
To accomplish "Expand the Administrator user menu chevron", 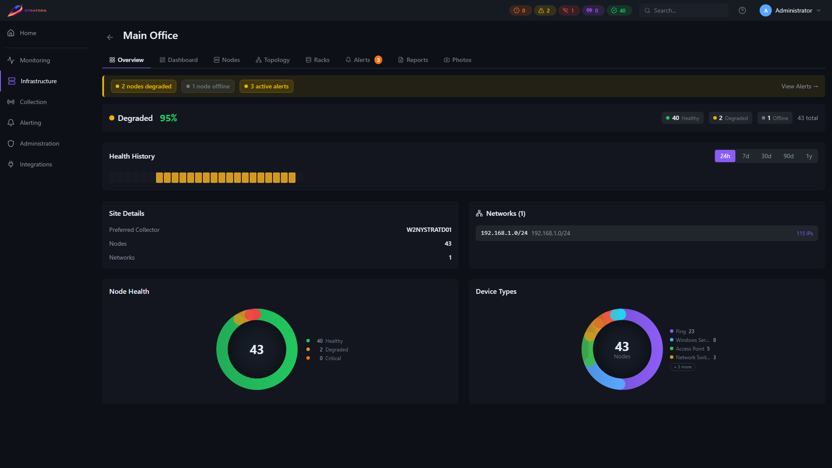I will coord(819,10).
